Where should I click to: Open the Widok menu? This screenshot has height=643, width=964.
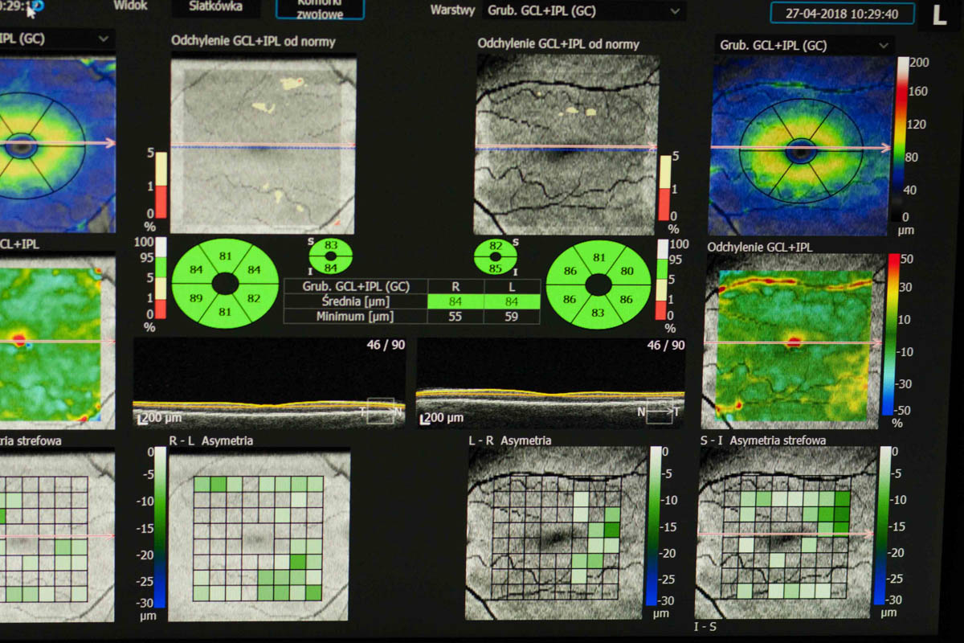tap(130, 6)
